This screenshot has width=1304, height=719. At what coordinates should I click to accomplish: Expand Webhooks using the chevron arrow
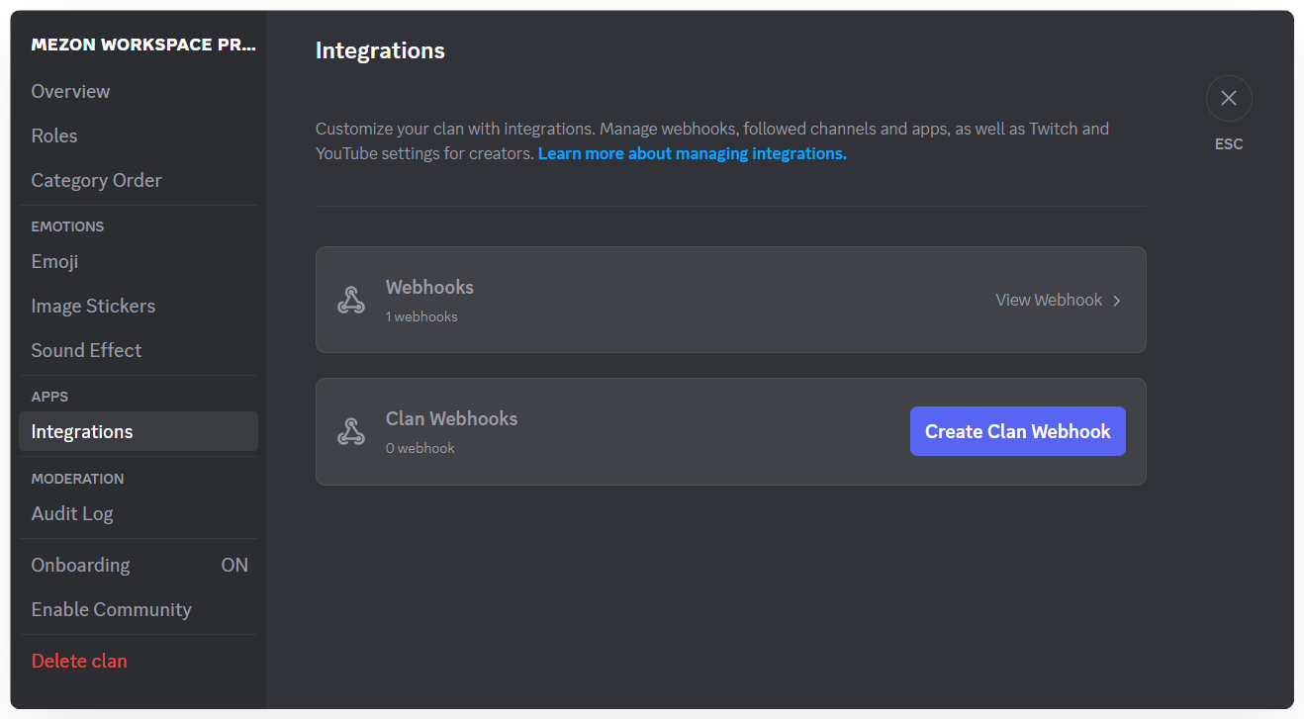(1117, 301)
